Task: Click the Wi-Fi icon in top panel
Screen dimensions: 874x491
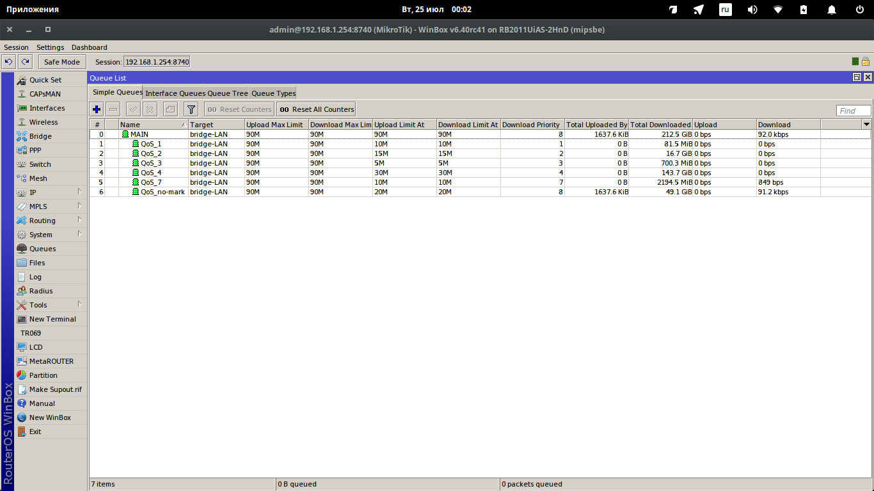Action: pyautogui.click(x=778, y=10)
